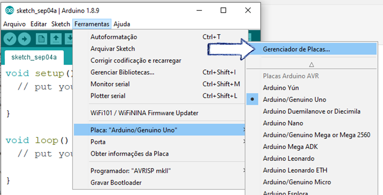Click the submenu scroll-up triangle
The width and height of the screenshot is (383, 195).
coord(312,65)
